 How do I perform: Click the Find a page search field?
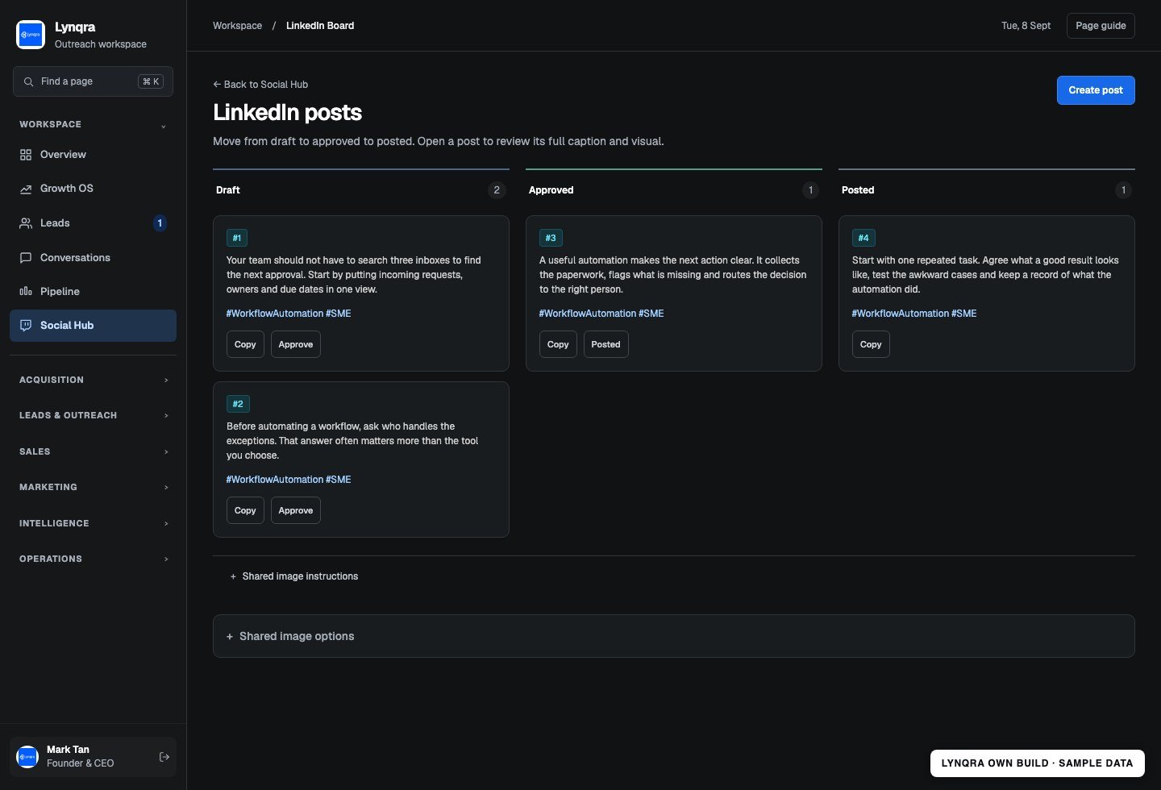coord(94,81)
